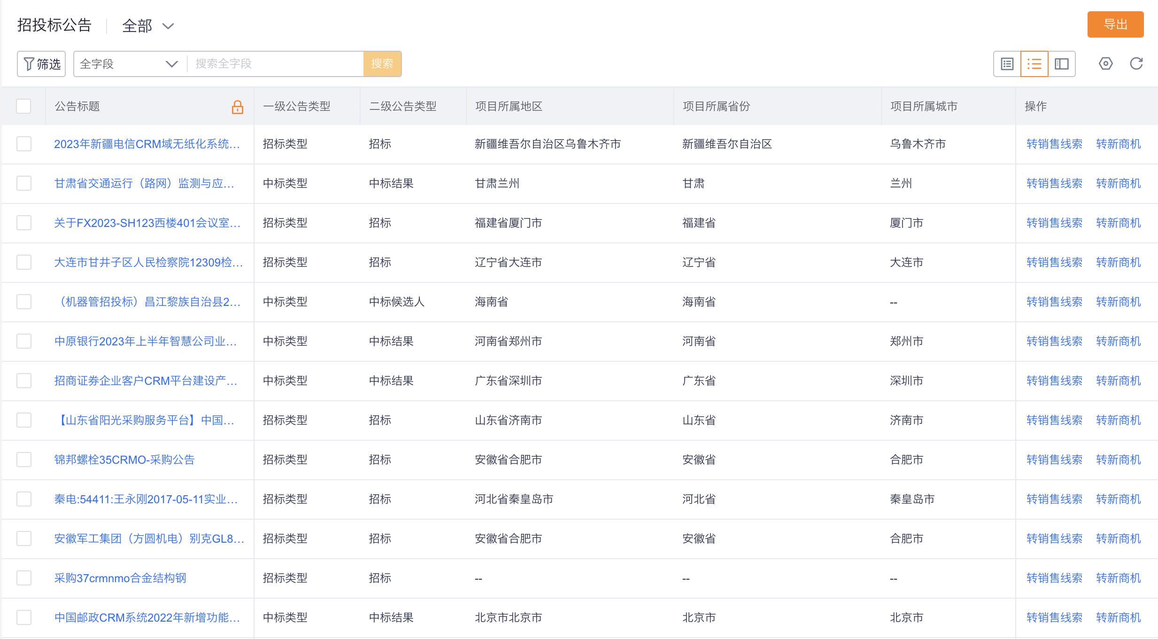Image resolution: width=1158 pixels, height=639 pixels.
Task: Open the 全字段 search field selector
Action: click(129, 64)
